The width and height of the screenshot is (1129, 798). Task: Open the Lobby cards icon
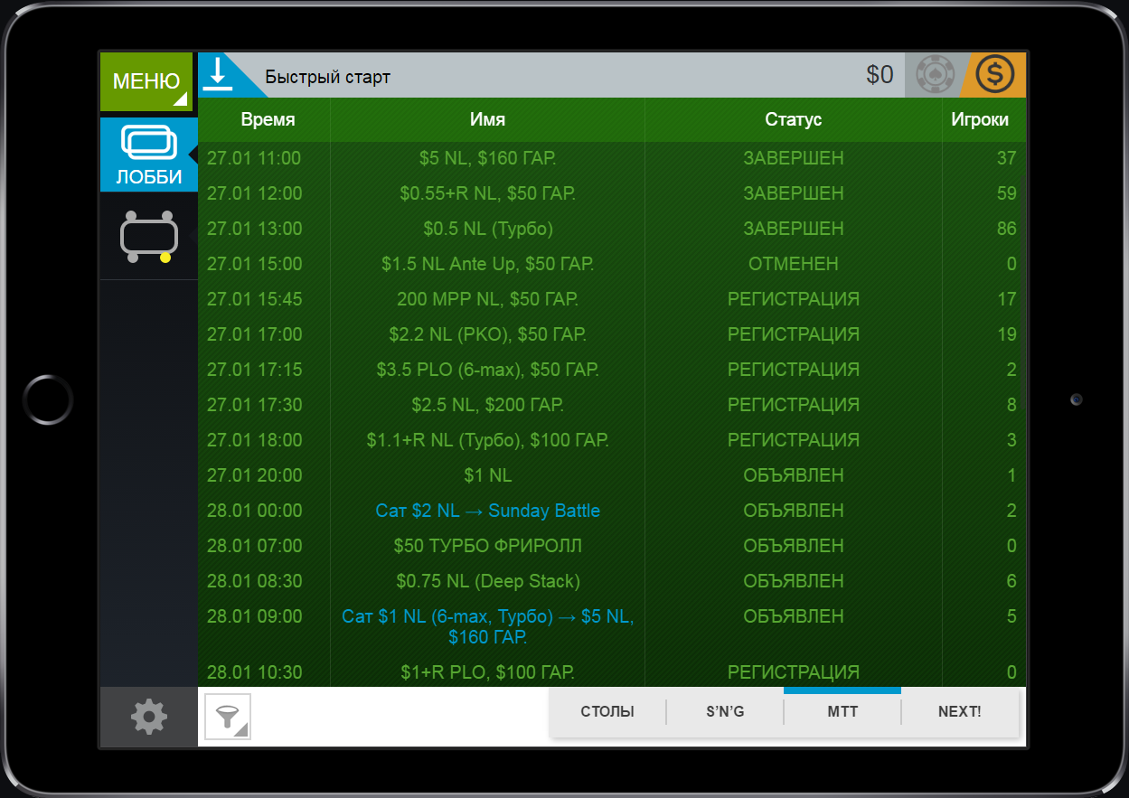tap(148, 155)
